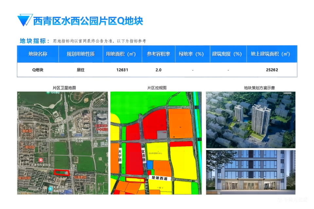Click the small blue block on zoning plan
314x209 pixels.
point(150,165)
